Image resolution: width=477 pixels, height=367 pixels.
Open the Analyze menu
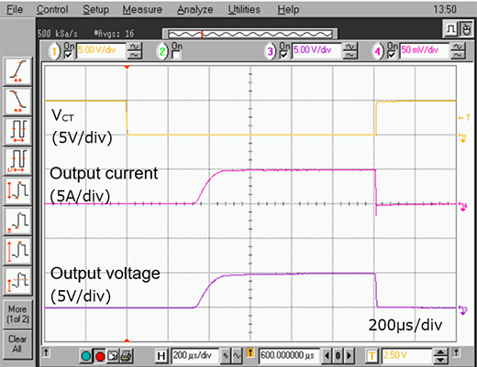pyautogui.click(x=194, y=10)
